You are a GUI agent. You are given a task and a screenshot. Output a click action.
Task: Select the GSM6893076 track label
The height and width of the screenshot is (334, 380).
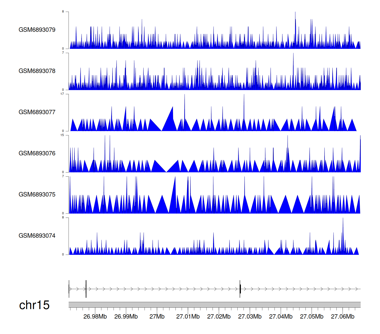(37, 153)
